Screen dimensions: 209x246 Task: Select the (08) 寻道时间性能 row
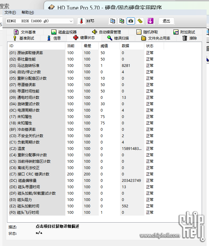coord(86,91)
